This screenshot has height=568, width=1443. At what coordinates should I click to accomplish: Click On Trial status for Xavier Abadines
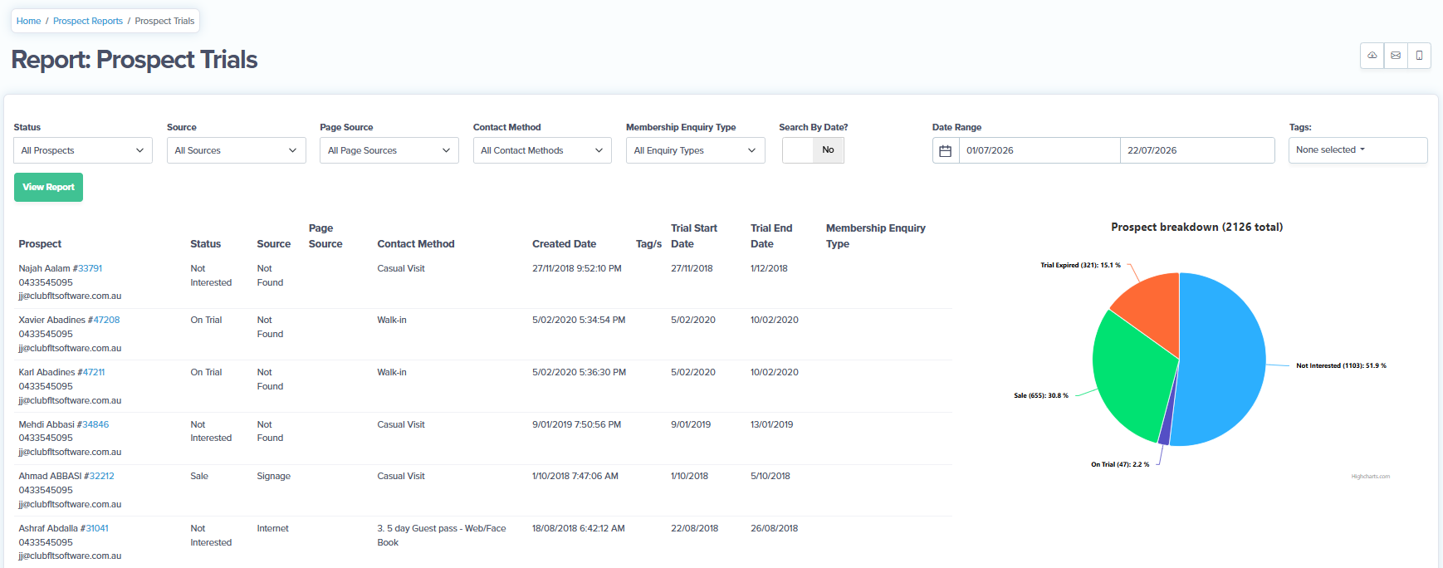tap(206, 320)
